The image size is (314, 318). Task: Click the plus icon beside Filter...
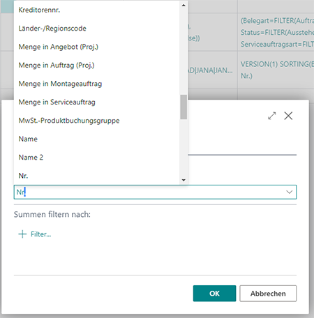pyautogui.click(x=22, y=234)
